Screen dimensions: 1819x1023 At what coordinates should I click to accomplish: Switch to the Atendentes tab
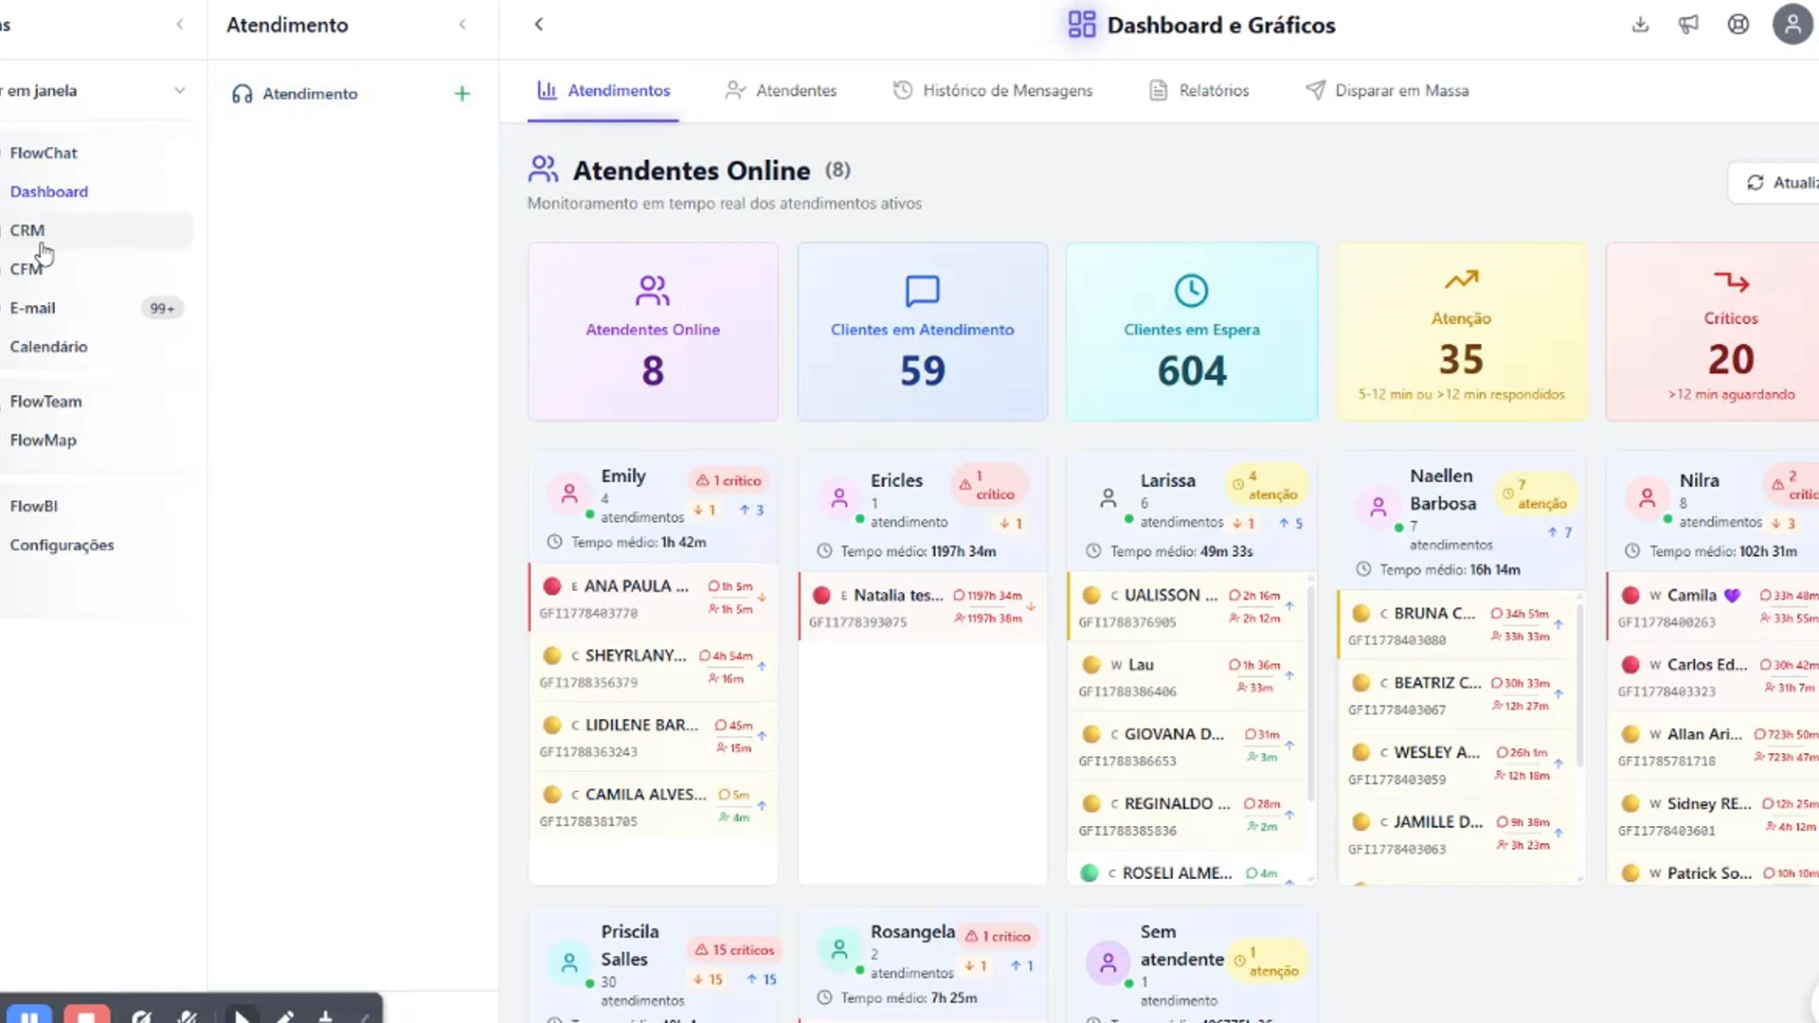[x=781, y=91]
